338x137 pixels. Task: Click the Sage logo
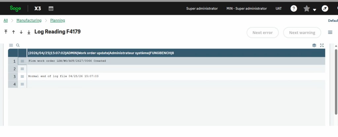click(15, 8)
